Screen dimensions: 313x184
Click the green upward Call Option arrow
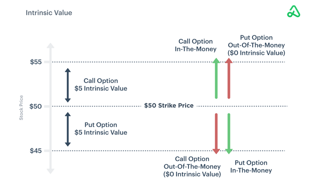point(216,78)
